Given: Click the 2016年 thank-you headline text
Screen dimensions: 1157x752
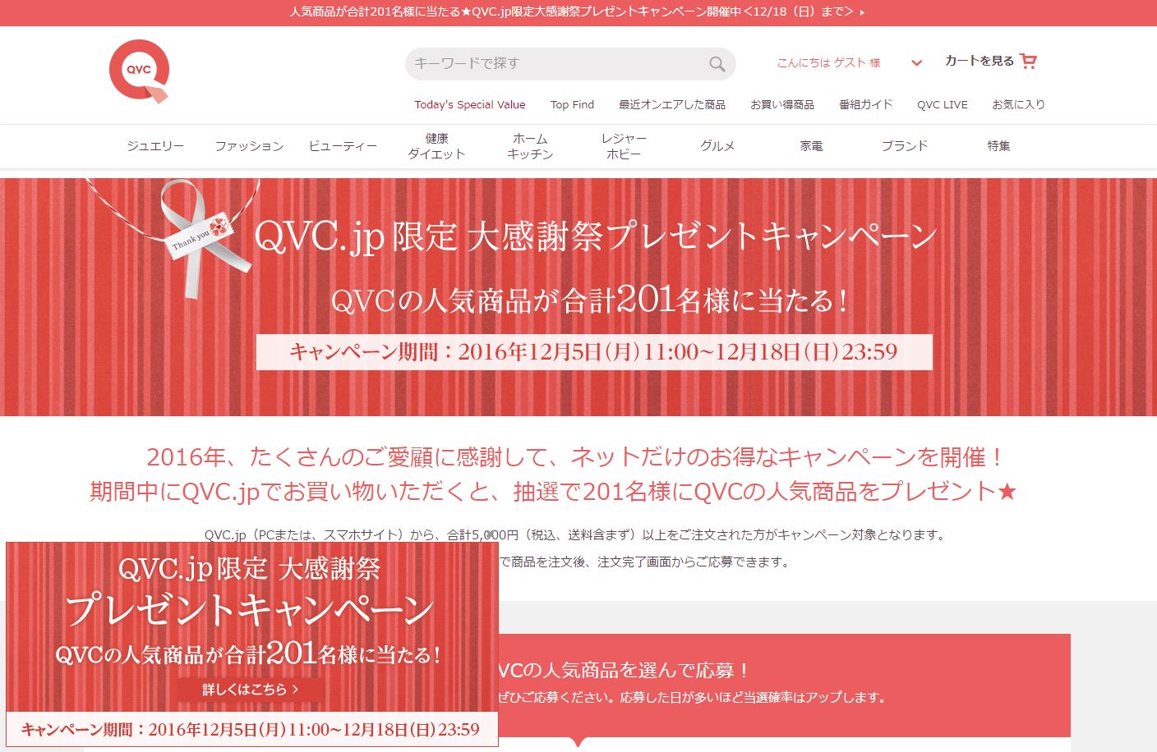Looking at the screenshot, I should (x=574, y=457).
